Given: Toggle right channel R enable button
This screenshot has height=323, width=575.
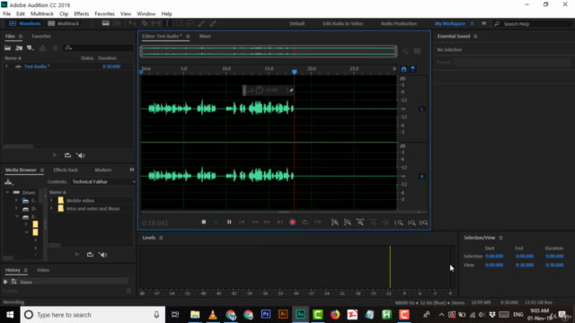Looking at the screenshot, I should coord(421,177).
